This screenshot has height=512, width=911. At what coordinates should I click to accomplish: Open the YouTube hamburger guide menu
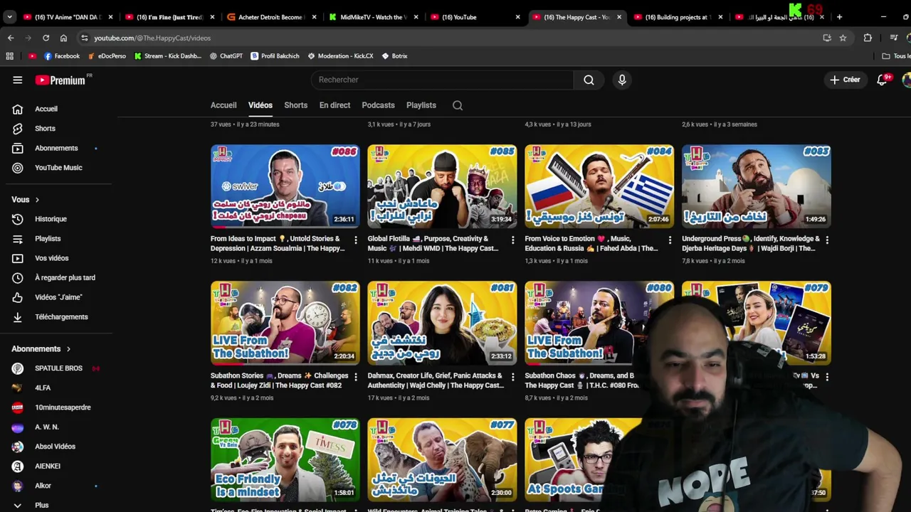coord(17,80)
